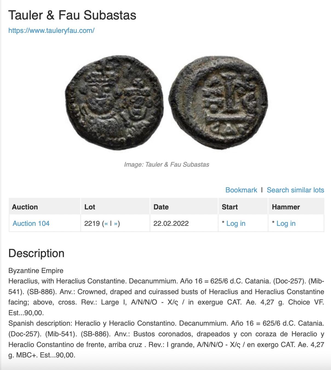Screen dimensions: 331x370
Task: Click the Lot column header
Action: 90,207
